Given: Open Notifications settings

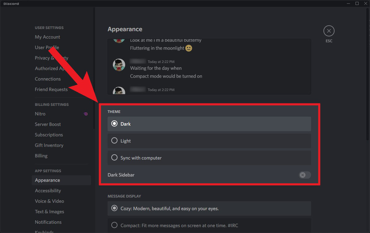Looking at the screenshot, I should [x=48, y=222].
